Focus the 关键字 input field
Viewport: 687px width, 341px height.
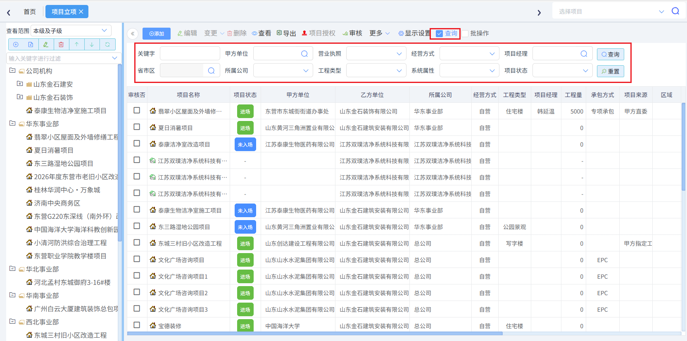click(190, 54)
